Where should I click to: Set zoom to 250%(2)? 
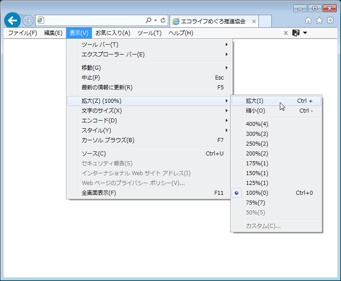click(x=276, y=144)
